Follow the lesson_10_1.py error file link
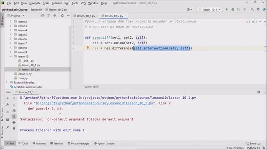Screen dimensions: 267x150 pyautogui.click(x=94, y=103)
